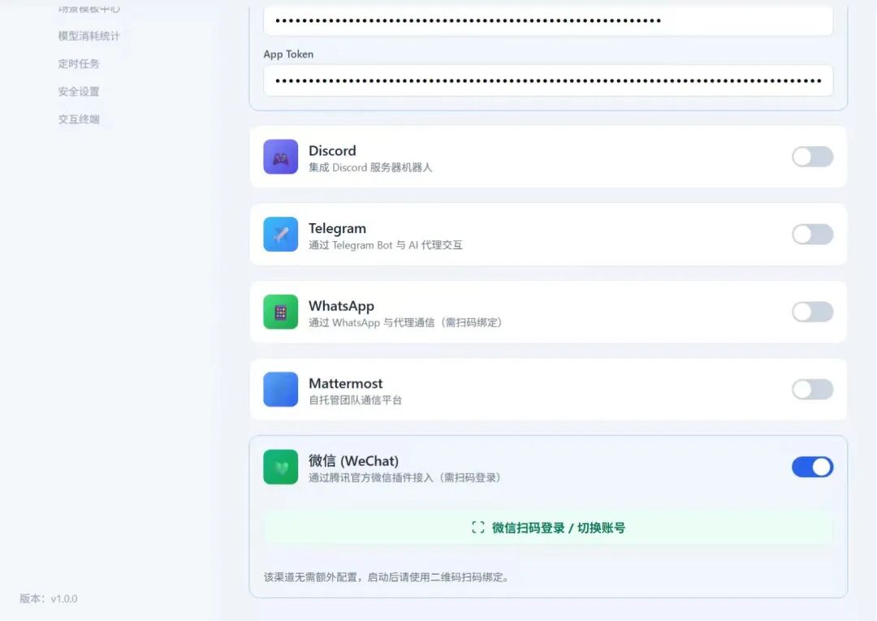Select the 微信 (WeChat) title text
The image size is (877, 621).
pos(353,461)
